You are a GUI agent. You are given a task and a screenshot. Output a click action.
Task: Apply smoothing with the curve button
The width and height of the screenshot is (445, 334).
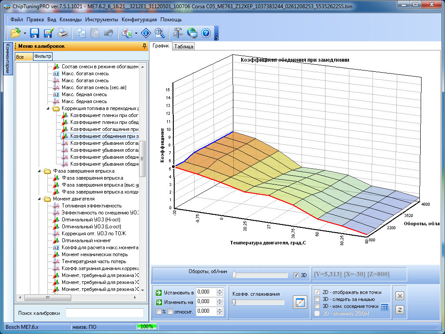299,301
